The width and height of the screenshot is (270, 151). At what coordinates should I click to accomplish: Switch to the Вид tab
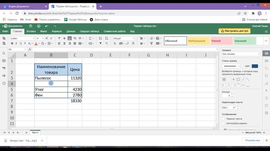pos(132,31)
